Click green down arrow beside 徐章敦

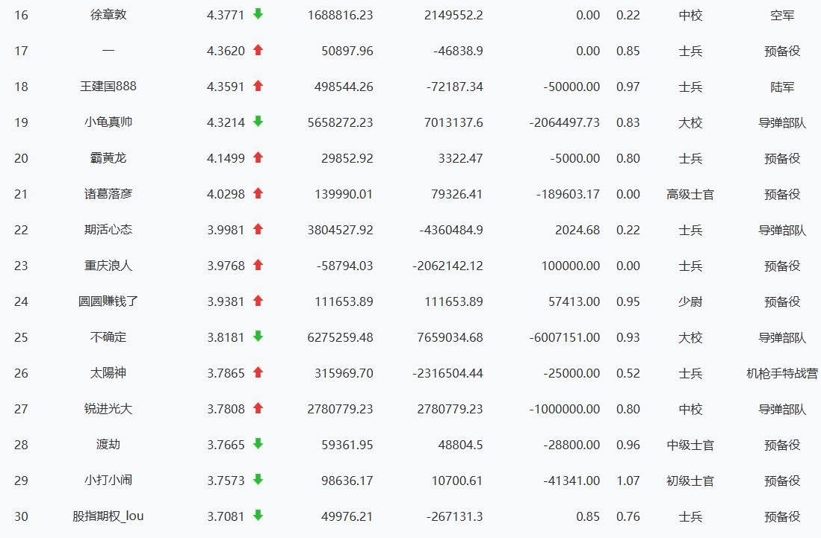(x=258, y=14)
